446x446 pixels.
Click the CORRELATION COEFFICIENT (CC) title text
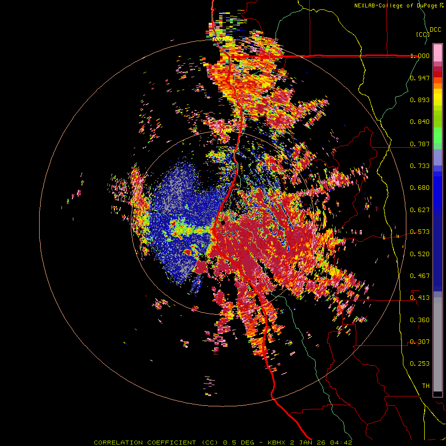pyautogui.click(x=156, y=443)
